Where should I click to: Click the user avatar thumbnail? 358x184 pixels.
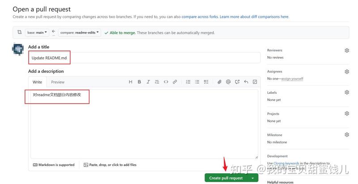pyautogui.click(x=18, y=50)
